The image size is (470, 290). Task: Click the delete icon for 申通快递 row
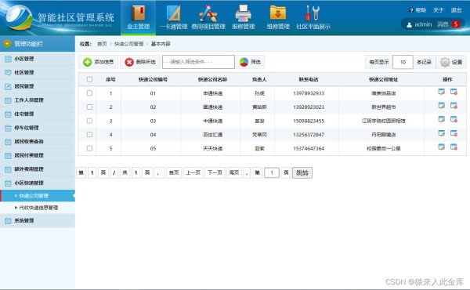454,92
